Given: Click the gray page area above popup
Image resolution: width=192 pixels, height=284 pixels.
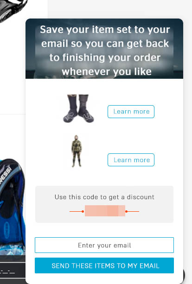Looking at the screenshot, I should [120, 9].
